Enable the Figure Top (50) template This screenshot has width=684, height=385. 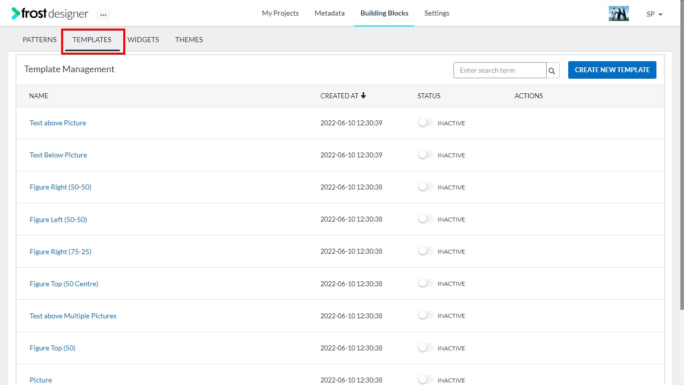coord(425,347)
